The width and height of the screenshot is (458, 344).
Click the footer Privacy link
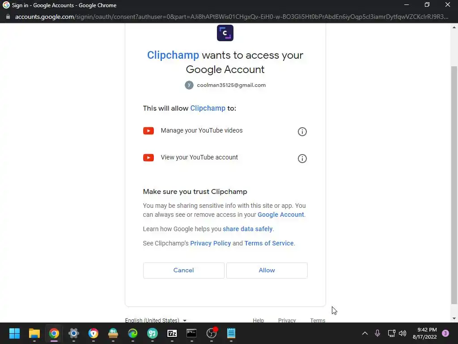(287, 320)
